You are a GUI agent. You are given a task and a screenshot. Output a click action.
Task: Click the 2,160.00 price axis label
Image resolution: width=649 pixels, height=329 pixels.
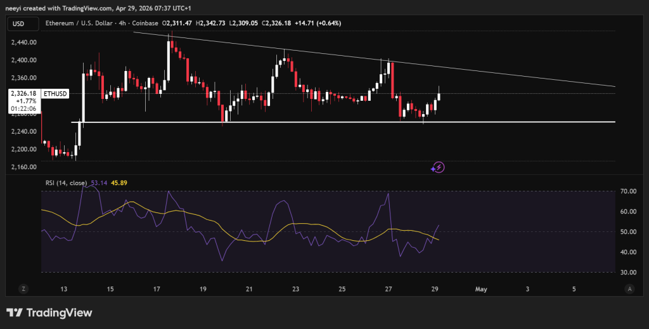23,167
